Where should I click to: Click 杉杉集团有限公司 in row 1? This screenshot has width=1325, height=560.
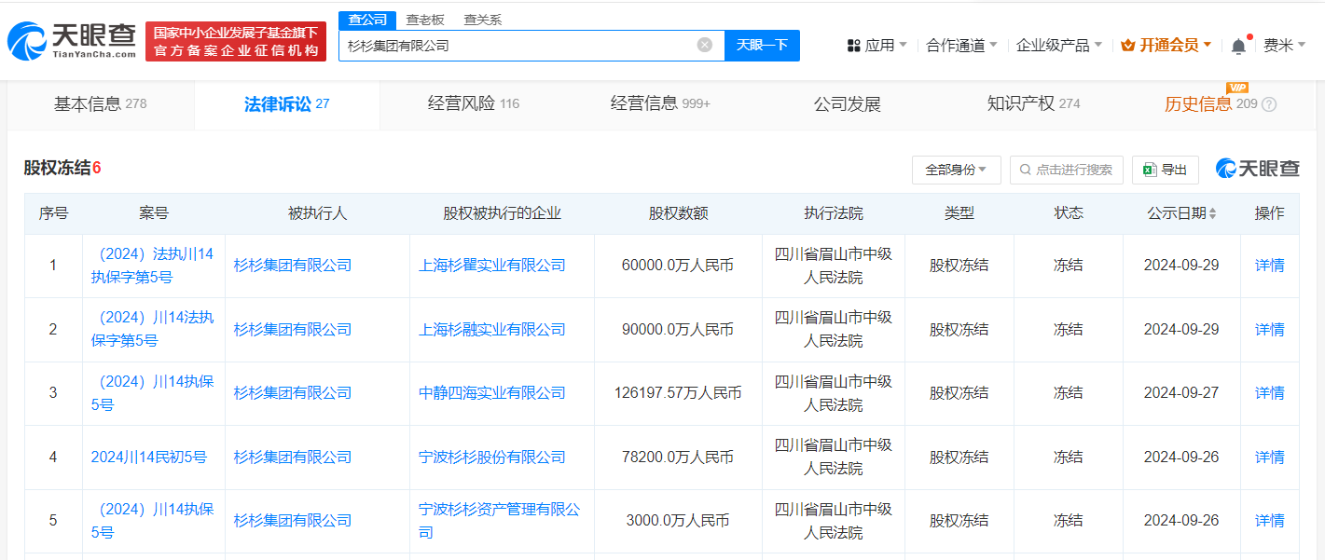point(293,266)
